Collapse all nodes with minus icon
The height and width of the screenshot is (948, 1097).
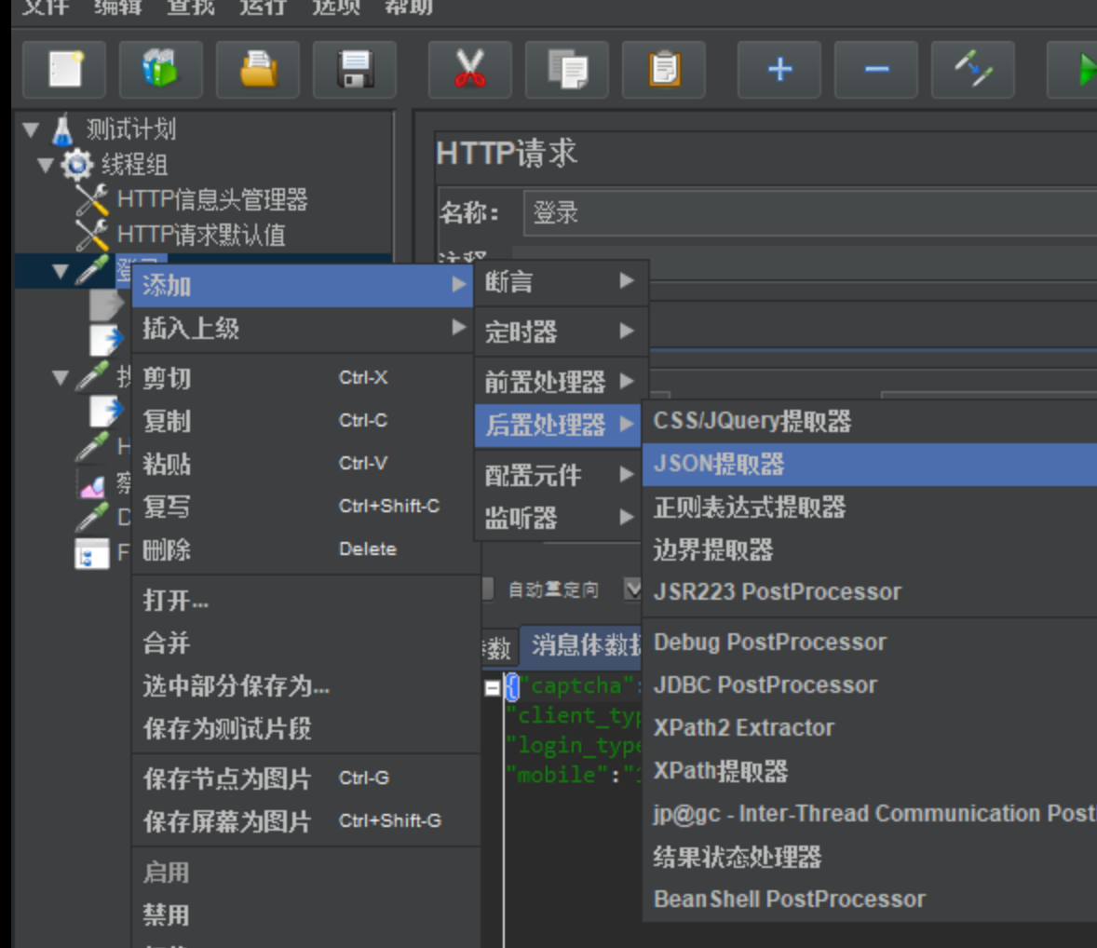click(875, 70)
